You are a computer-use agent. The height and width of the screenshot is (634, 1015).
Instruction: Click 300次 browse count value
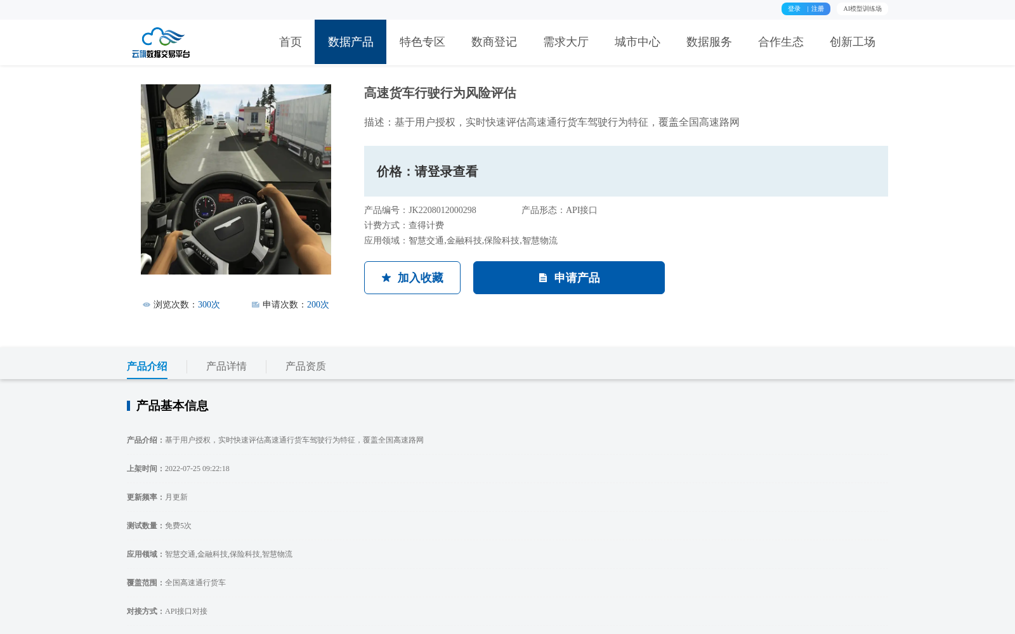209,305
